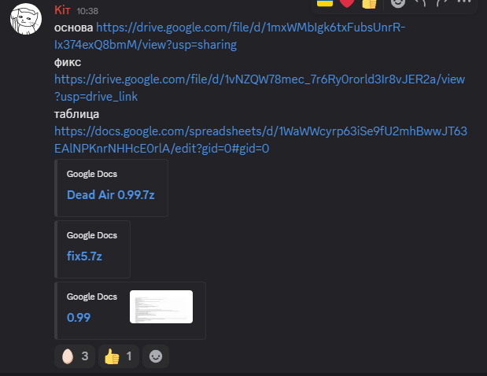This screenshot has width=487, height=376.
Task: Click the 10:38 message timestamp
Action: (x=87, y=11)
